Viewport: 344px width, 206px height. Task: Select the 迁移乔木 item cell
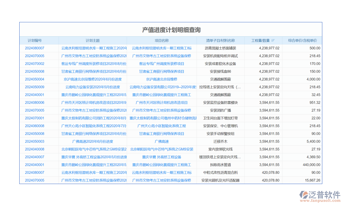click(220, 141)
